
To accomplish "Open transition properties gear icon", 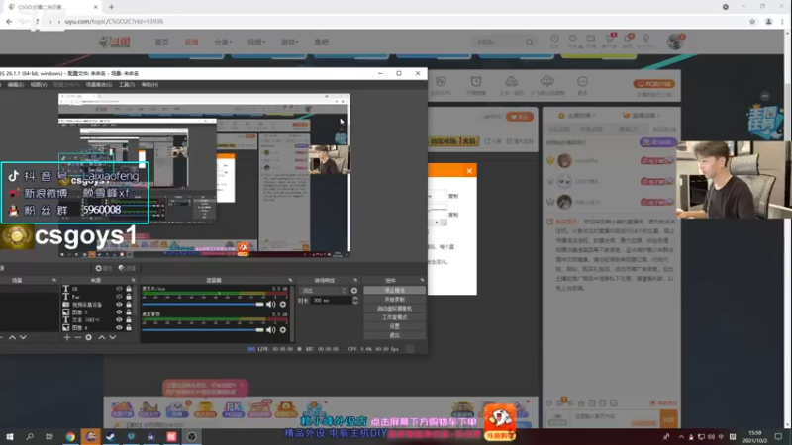I will pyautogui.click(x=354, y=291).
